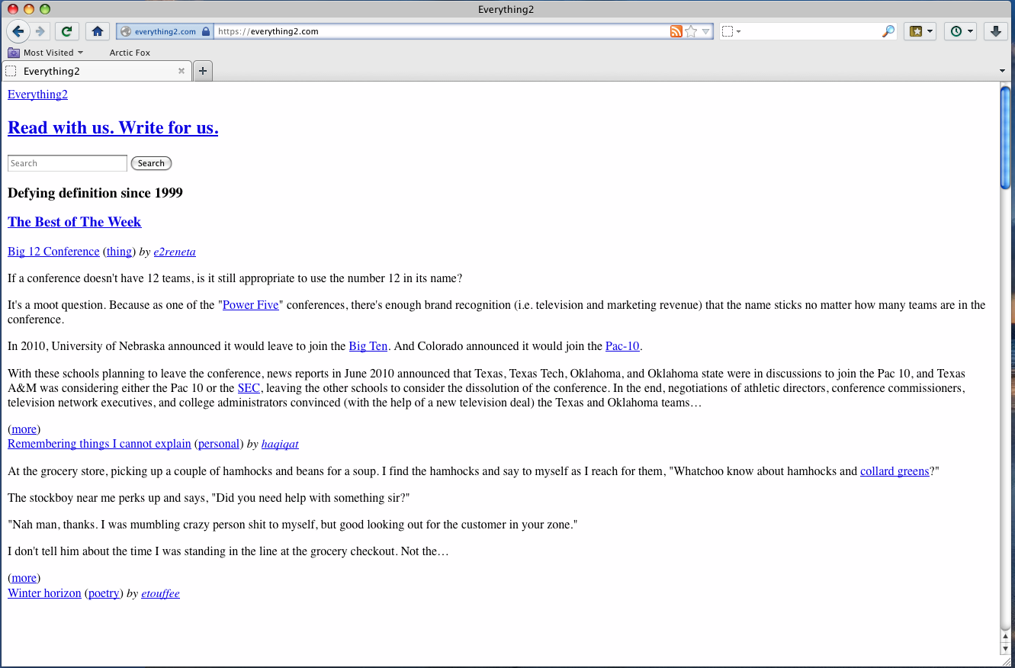Viewport: 1015px width, 668px height.
Task: Click the 'Defying definition since 1999' heading
Action: coord(95,193)
